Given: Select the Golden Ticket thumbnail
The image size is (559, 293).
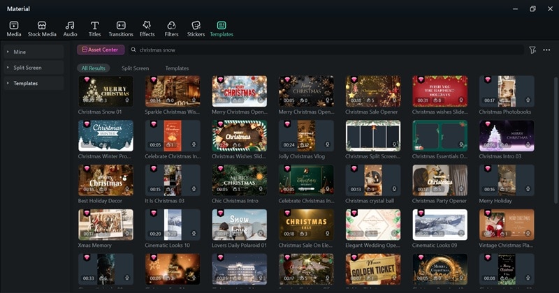Looking at the screenshot, I should click(373, 269).
